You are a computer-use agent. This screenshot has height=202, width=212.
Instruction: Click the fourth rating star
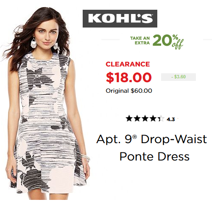coord(153,119)
